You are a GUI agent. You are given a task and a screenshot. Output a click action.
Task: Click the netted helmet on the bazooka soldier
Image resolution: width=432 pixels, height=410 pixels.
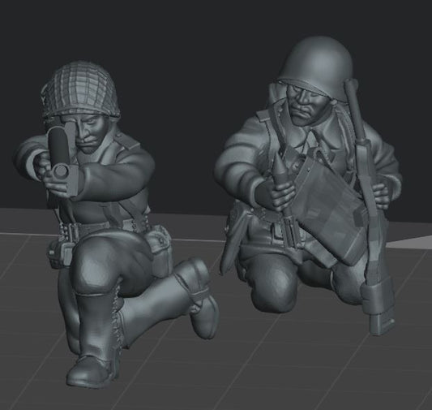click(x=81, y=89)
